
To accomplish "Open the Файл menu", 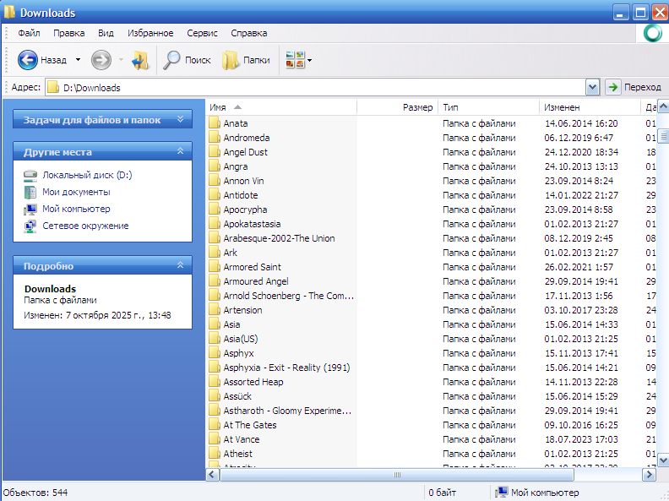I will pos(29,33).
